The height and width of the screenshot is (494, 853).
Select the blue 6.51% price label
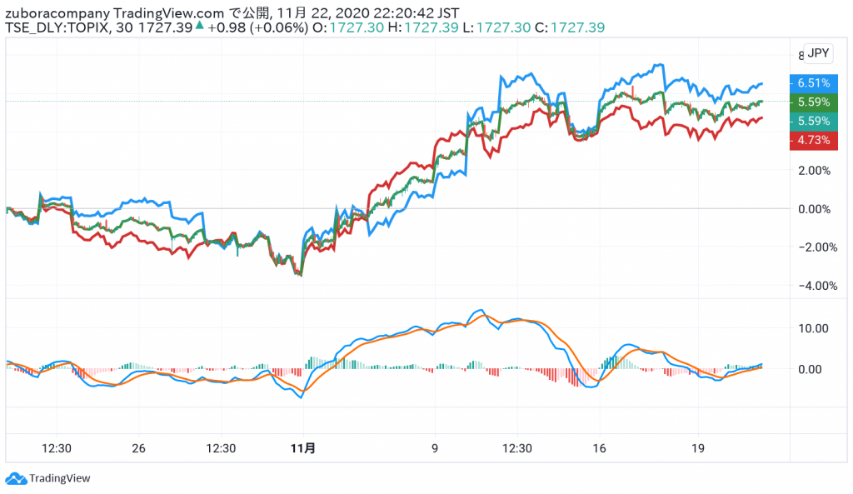[813, 83]
